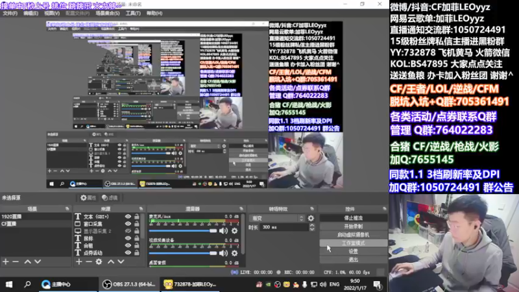Click the microphone icon in system tray

305,284
